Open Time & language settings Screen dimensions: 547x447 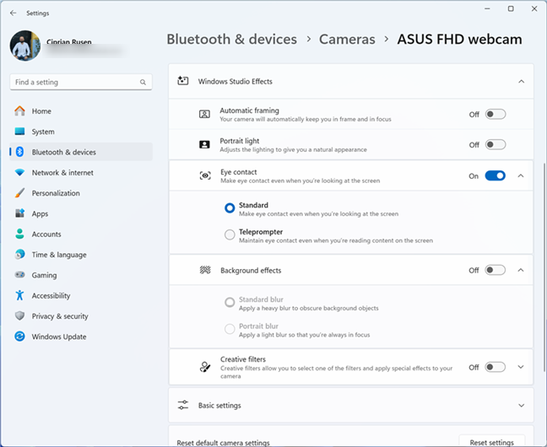(81, 255)
